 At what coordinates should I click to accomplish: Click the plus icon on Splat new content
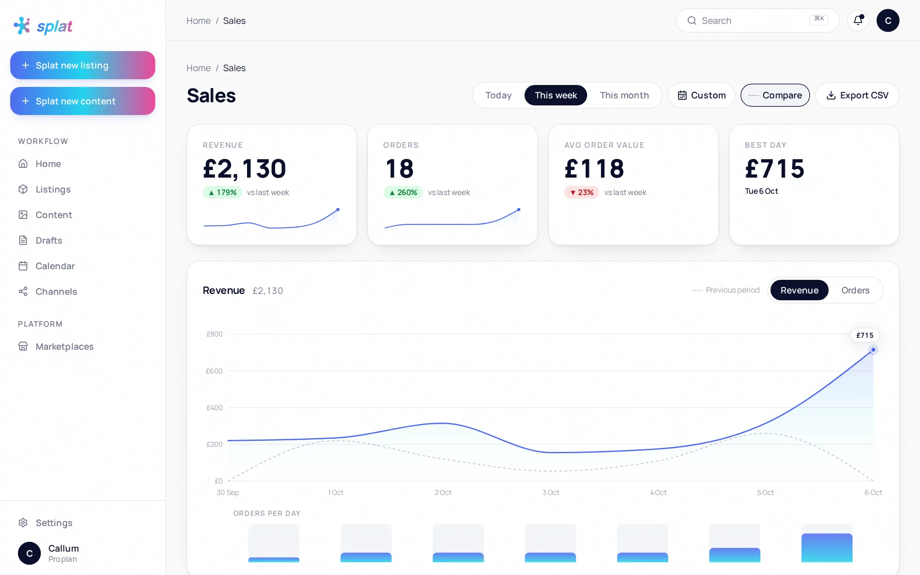click(x=26, y=101)
